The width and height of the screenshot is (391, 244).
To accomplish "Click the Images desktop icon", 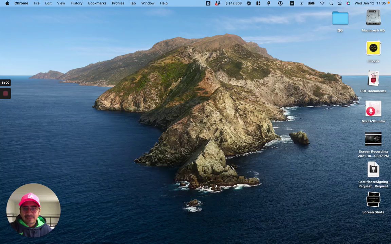I will [x=373, y=48].
